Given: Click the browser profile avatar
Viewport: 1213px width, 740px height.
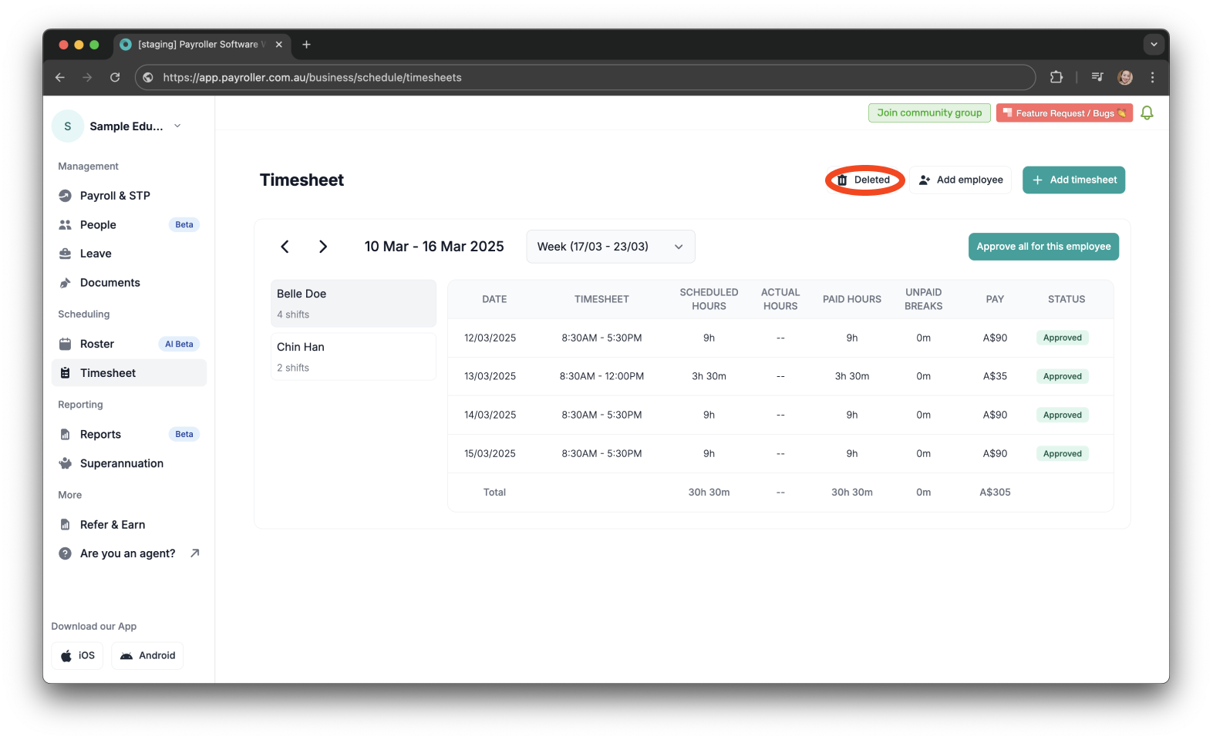Looking at the screenshot, I should (1125, 77).
